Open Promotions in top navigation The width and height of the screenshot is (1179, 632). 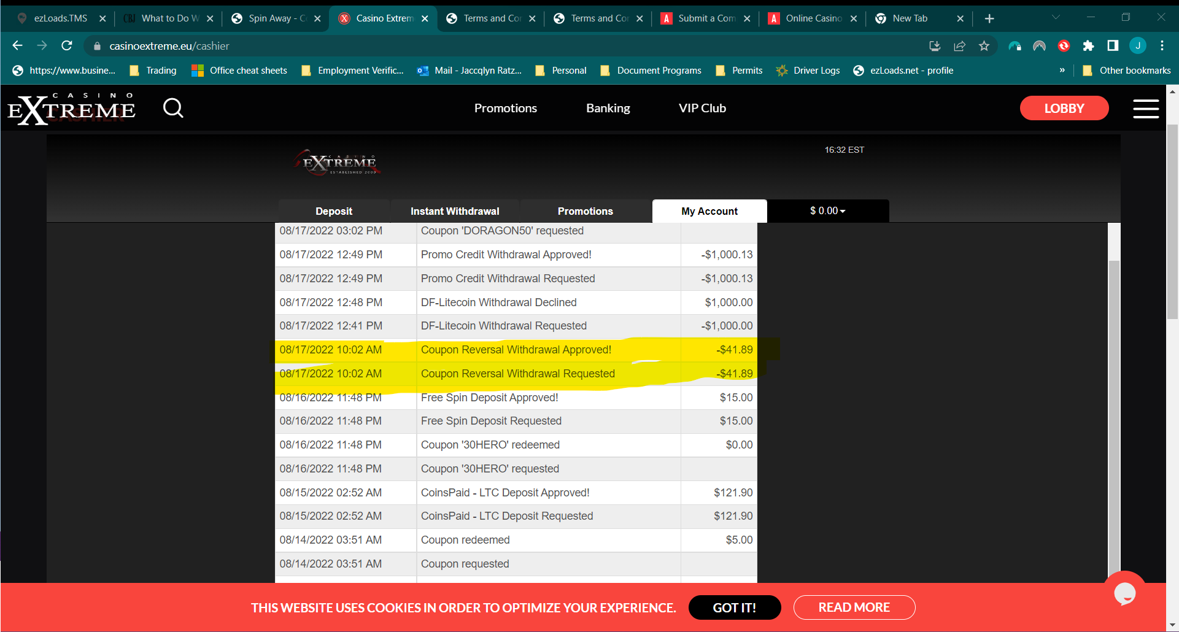tap(505, 108)
